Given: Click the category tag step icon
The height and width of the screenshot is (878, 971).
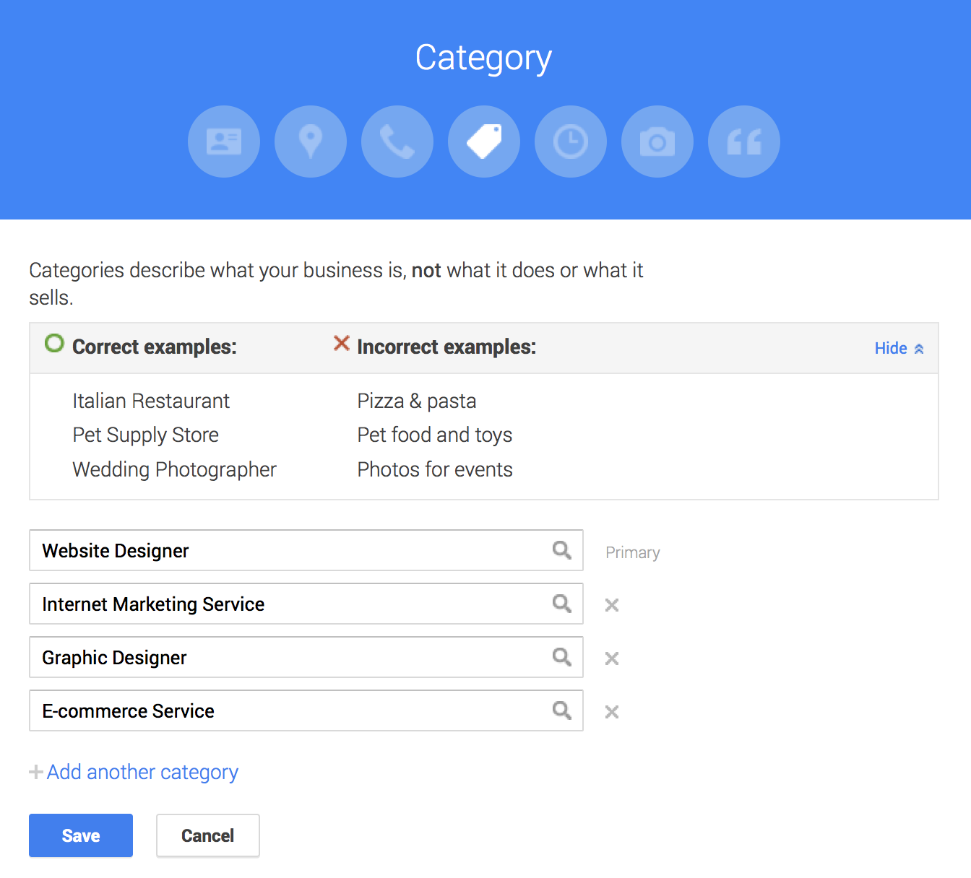Looking at the screenshot, I should (484, 142).
